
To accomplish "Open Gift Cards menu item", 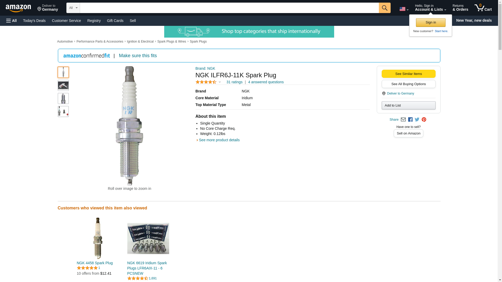I will tap(115, 21).
